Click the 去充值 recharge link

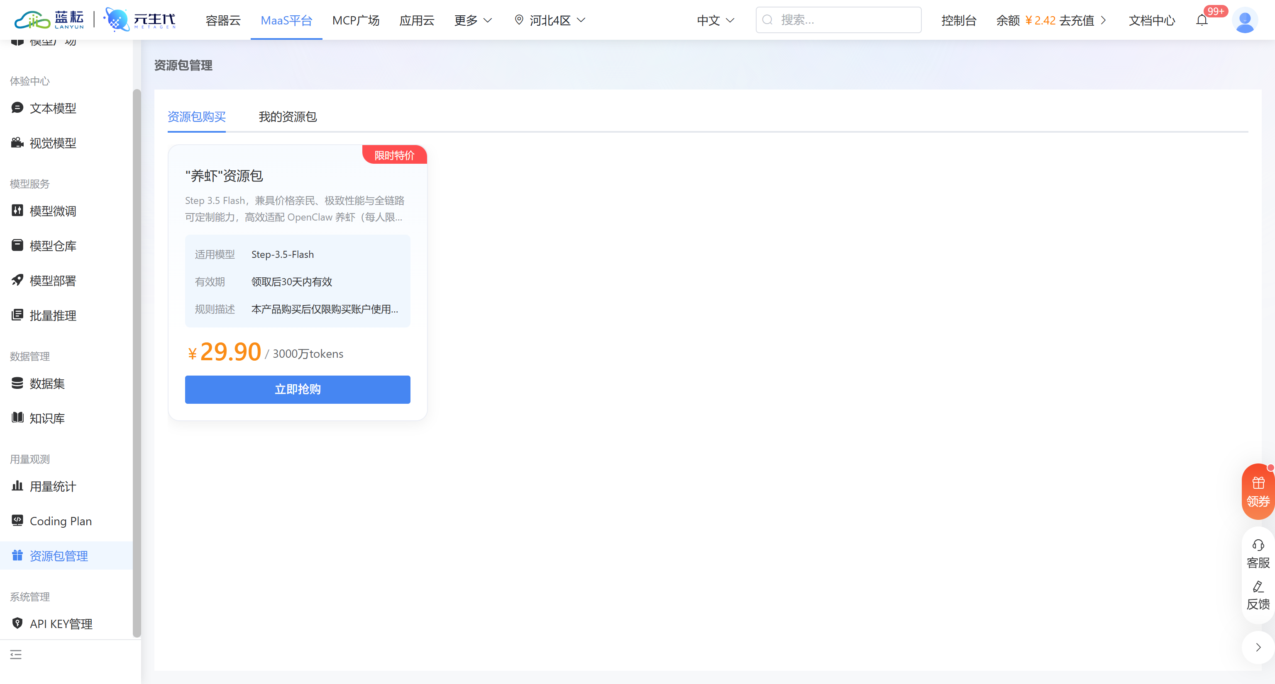[1077, 20]
